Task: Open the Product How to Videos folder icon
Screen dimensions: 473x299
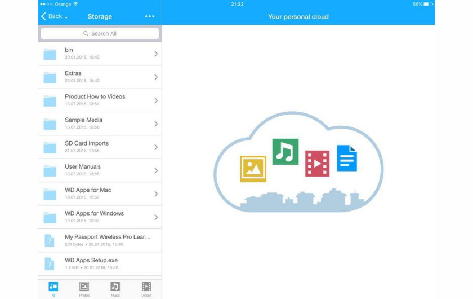Action: pos(50,100)
